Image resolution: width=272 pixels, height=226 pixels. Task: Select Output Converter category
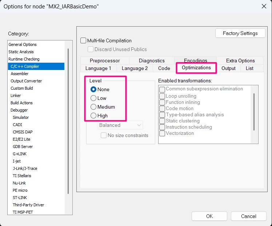tap(36, 81)
